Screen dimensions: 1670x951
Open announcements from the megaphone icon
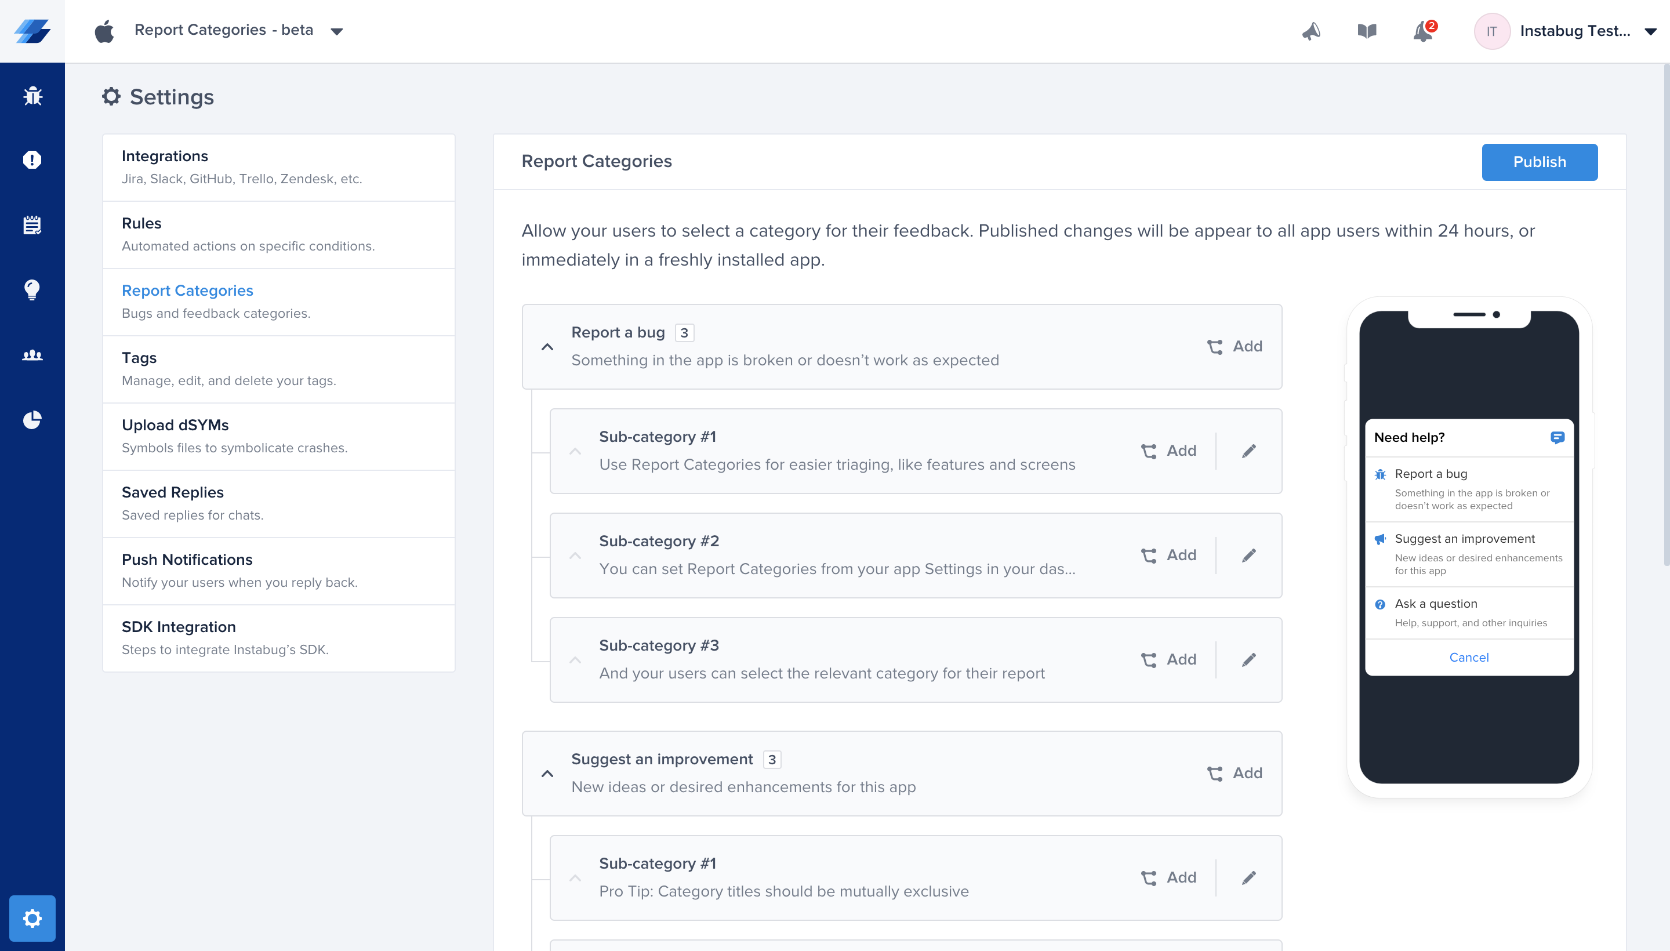pyautogui.click(x=1311, y=31)
